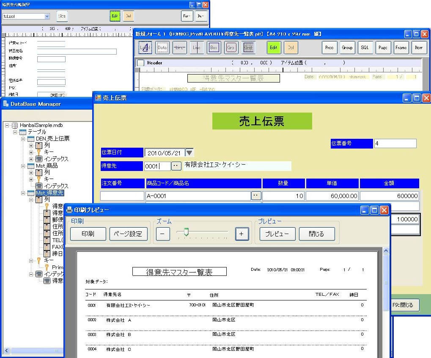This screenshot has height=358, width=431.
Task: Collapse the DEN_売上伝票 table node
Action: pyautogui.click(x=24, y=139)
